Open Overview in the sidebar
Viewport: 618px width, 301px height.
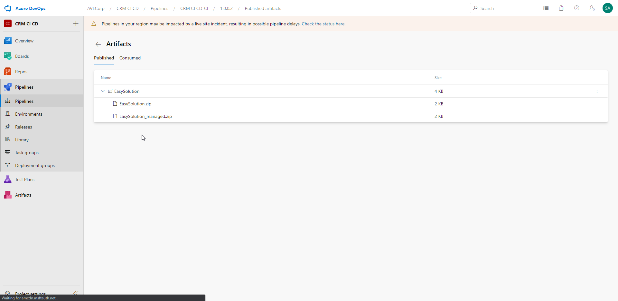coord(42,41)
